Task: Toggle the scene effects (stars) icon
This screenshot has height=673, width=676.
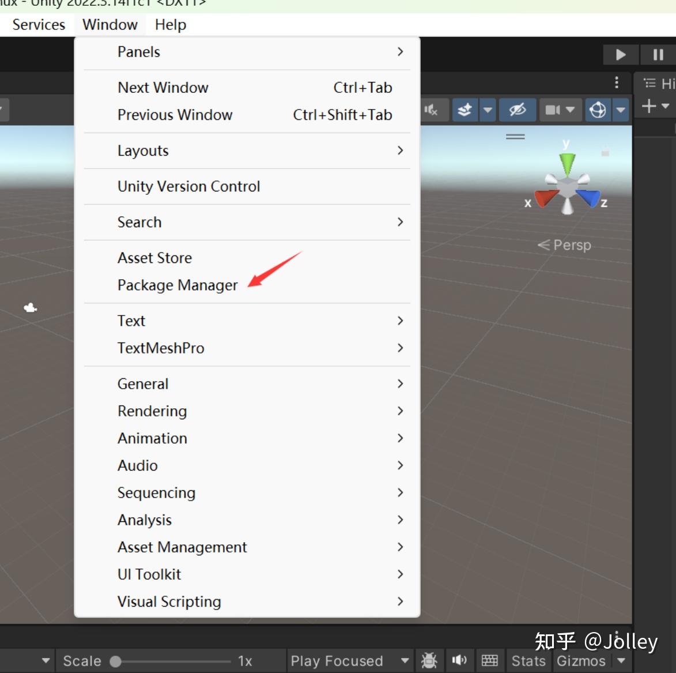Action: tap(464, 110)
